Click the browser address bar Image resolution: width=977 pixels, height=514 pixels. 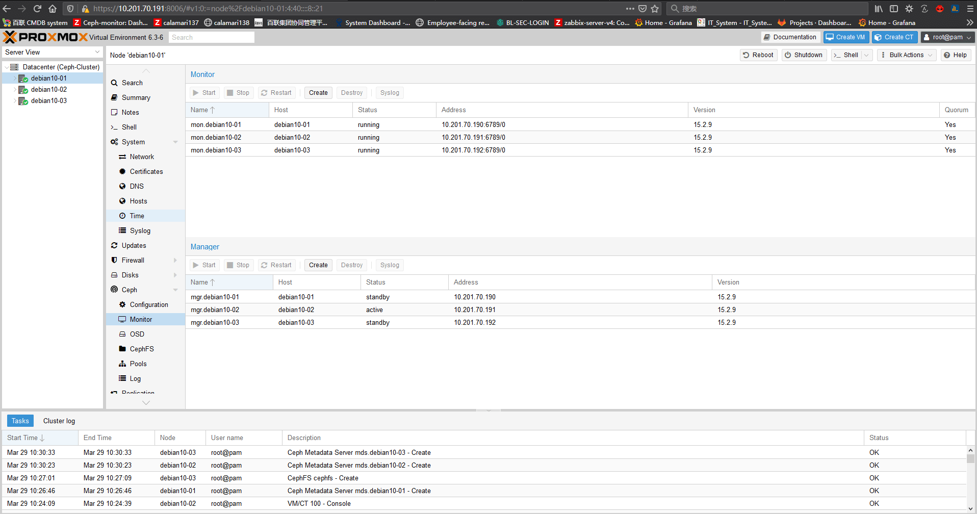pyautogui.click(x=357, y=9)
